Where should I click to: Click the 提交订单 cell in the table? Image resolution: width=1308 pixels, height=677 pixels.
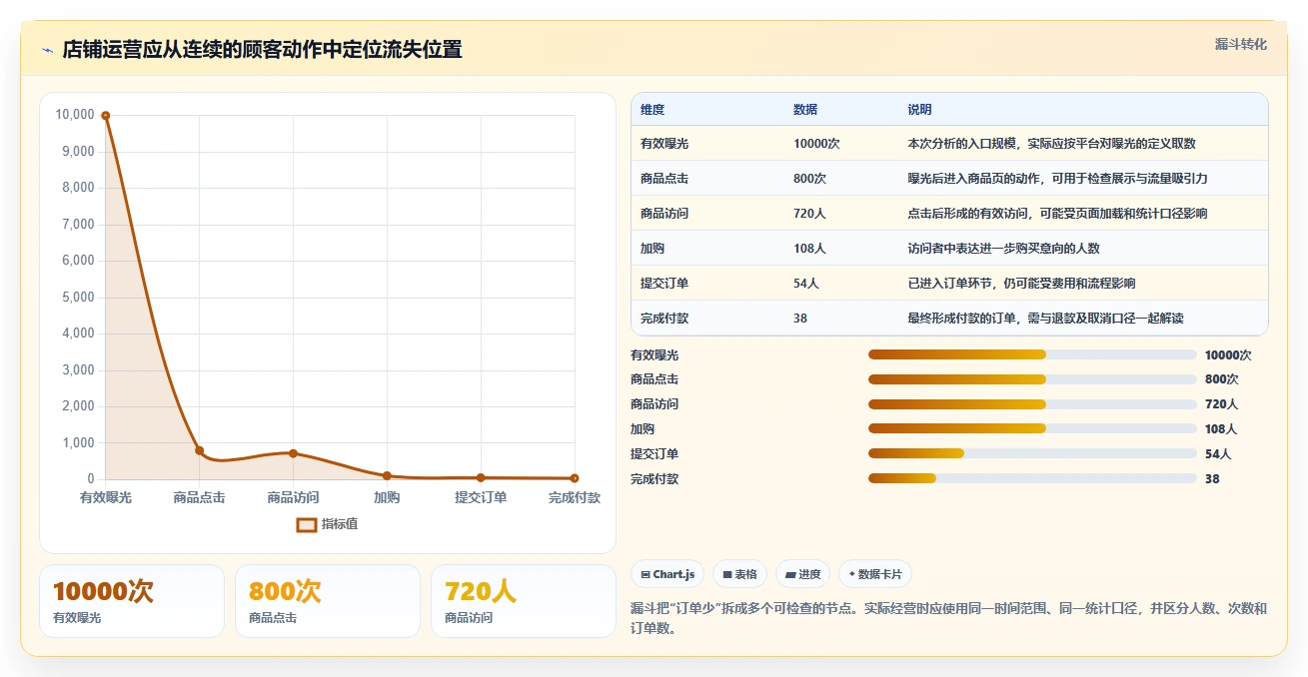(664, 284)
